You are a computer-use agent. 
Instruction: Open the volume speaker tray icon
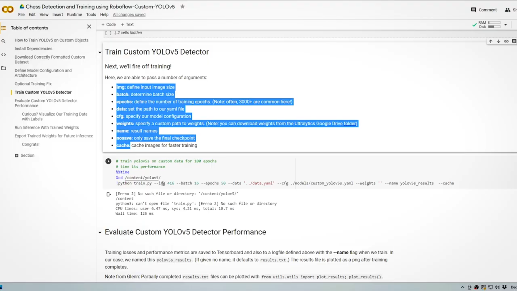click(497, 287)
